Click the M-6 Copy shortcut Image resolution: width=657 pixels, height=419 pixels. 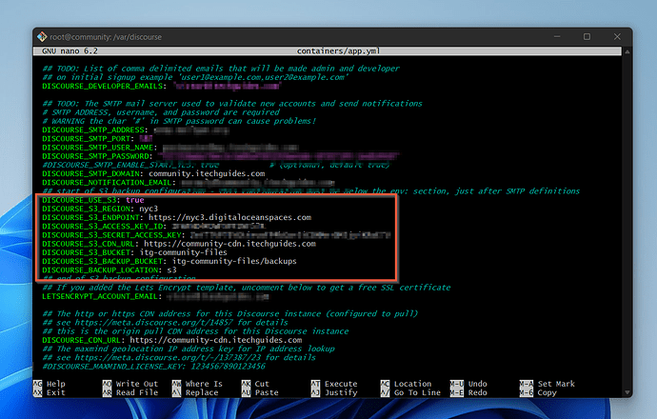pos(538,392)
